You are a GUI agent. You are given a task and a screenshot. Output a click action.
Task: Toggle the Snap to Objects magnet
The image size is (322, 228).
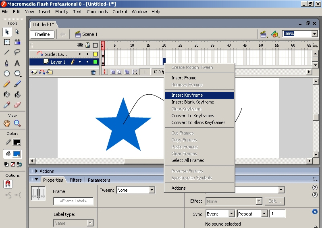pos(8,184)
